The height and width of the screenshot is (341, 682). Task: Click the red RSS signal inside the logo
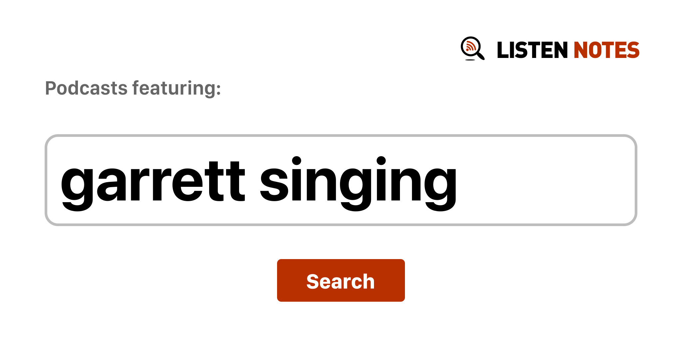pyautogui.click(x=471, y=46)
